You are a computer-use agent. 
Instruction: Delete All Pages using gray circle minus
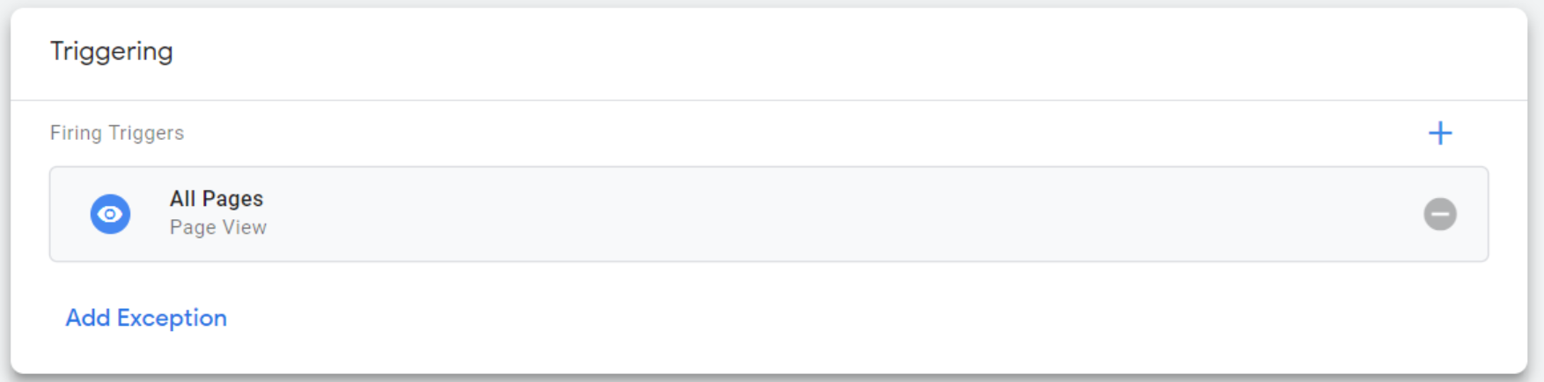point(1440,214)
